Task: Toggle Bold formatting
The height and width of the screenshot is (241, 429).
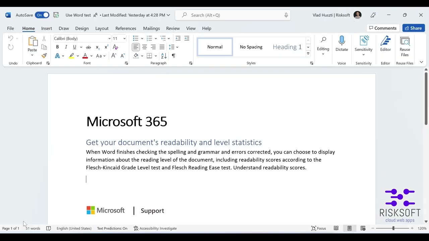Action: pyautogui.click(x=57, y=47)
